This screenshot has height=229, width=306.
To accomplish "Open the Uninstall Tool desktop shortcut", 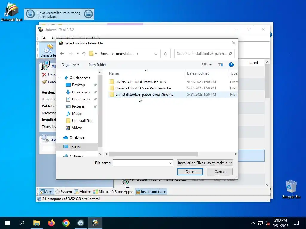I will [12, 12].
